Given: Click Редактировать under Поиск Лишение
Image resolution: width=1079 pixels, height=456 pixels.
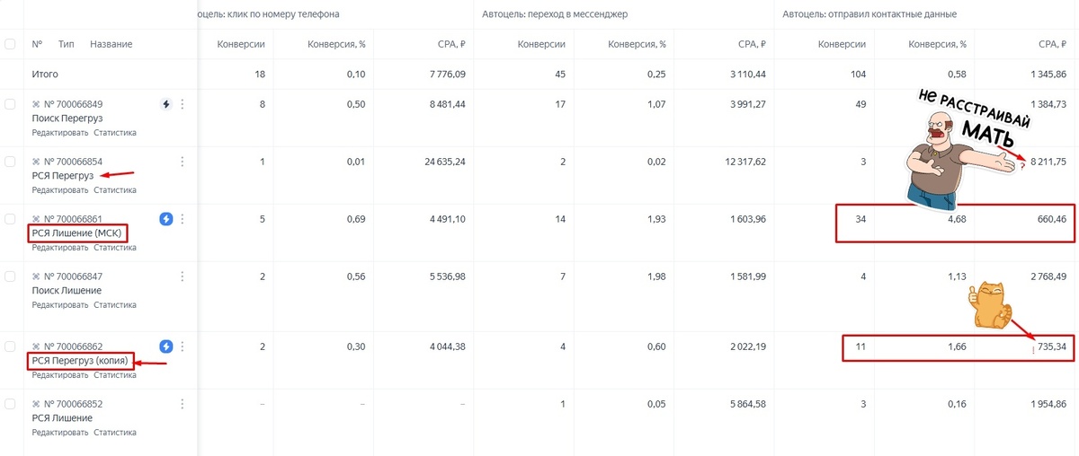Looking at the screenshot, I should [60, 305].
